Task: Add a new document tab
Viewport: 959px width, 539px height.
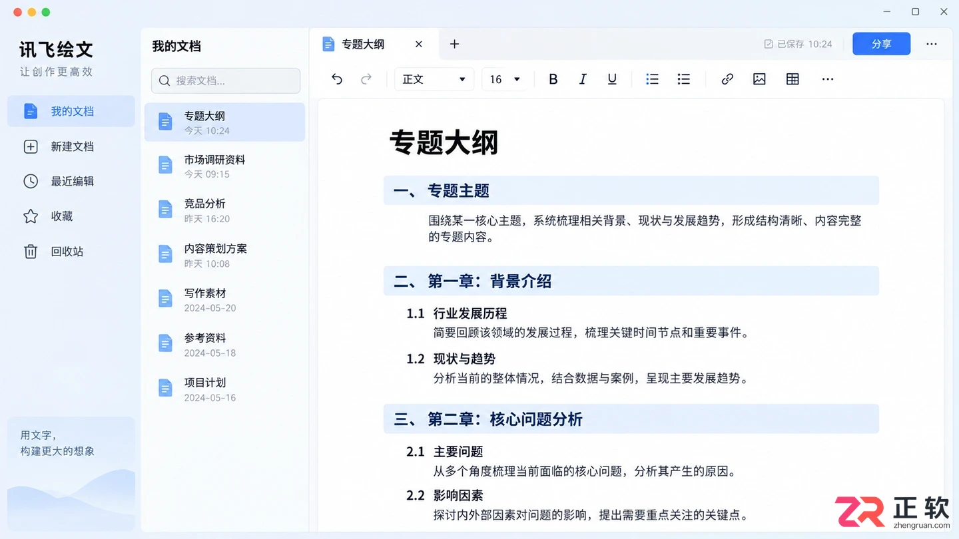Action: (454, 44)
